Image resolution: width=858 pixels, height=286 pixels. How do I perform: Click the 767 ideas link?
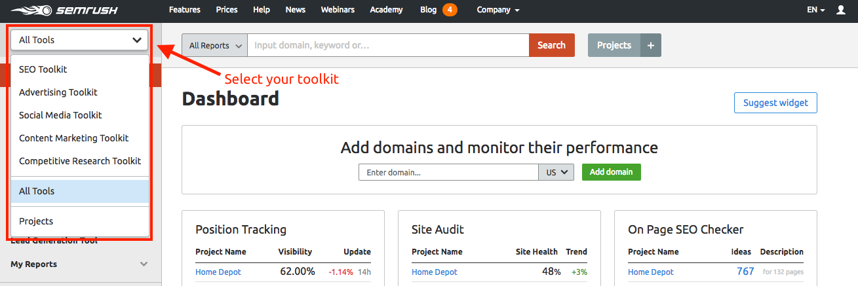745,272
